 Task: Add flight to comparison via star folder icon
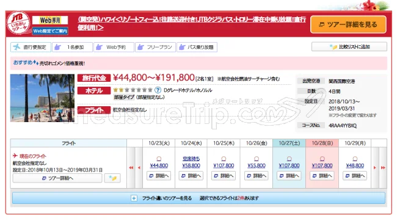112,178
